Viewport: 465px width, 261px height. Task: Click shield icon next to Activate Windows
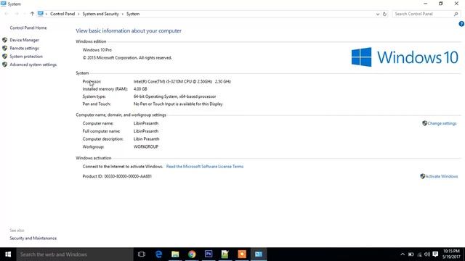click(x=423, y=176)
